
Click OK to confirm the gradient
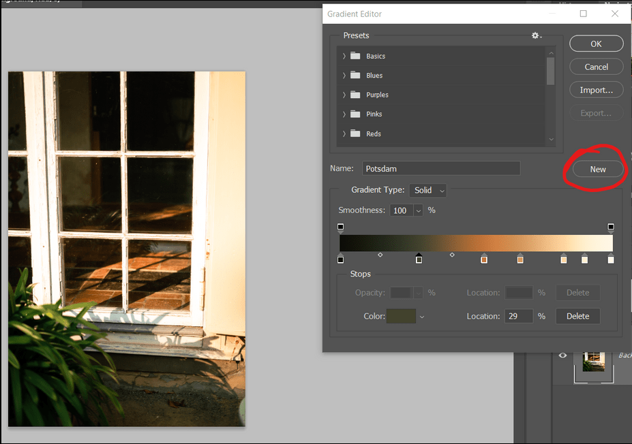596,44
